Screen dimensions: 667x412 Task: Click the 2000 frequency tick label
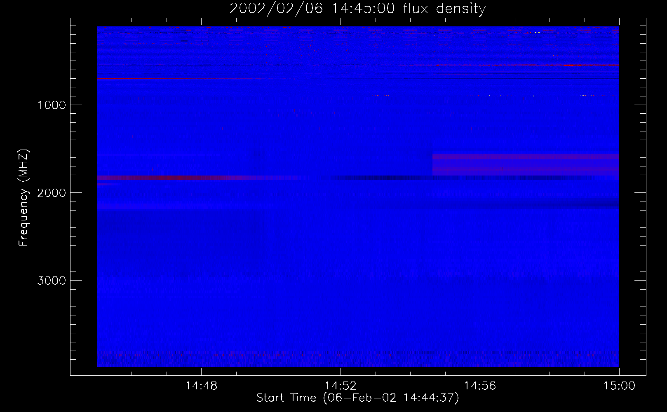52,193
